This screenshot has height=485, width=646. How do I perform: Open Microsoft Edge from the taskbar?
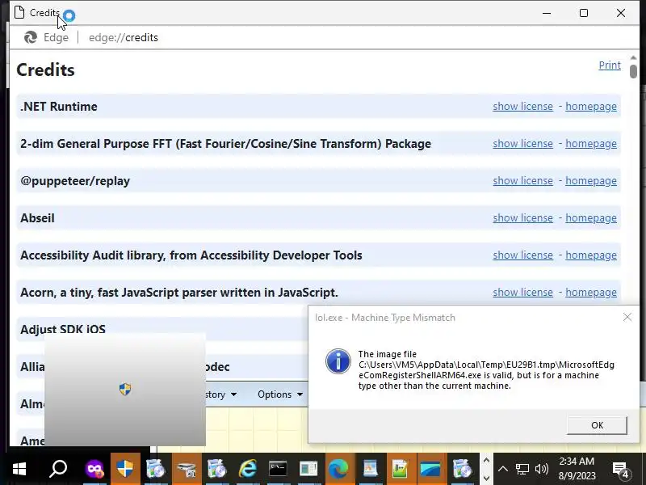pos(338,469)
